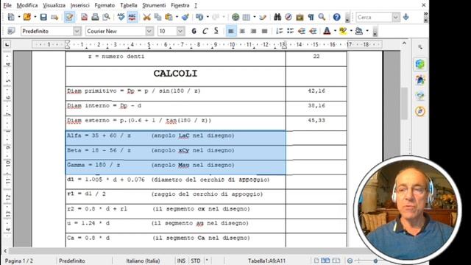Click the Paste clipboard icon

tap(169, 17)
